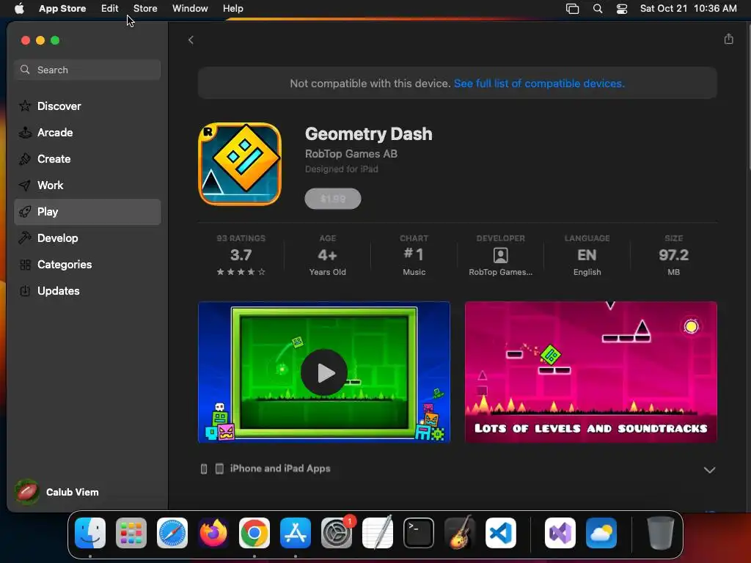Image resolution: width=751 pixels, height=563 pixels.
Task: Open the Apple menu
Action: (x=19, y=9)
